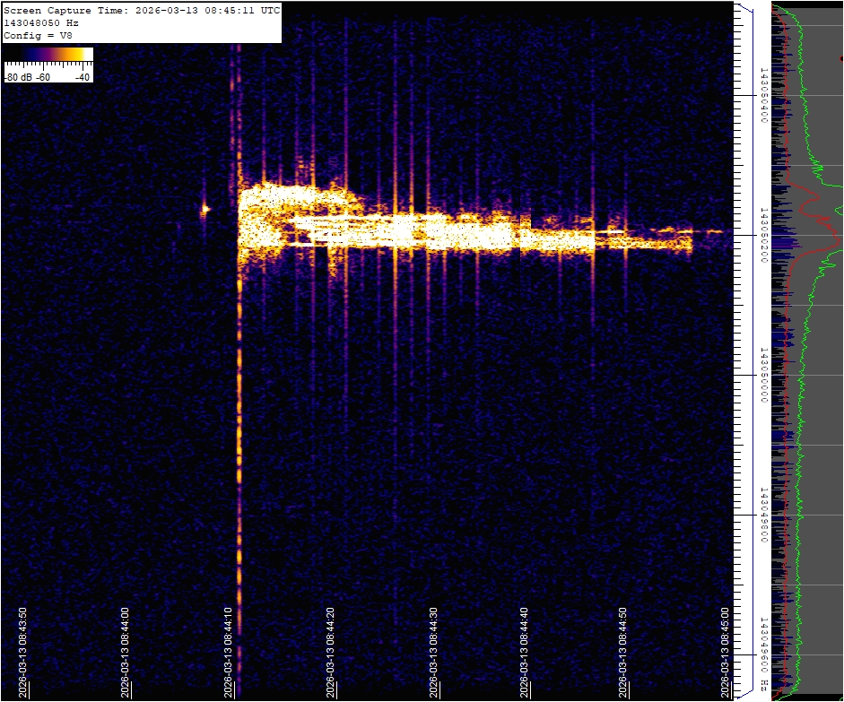Click the small red dot in spectrum panel
The image size is (844, 702).
[x=841, y=58]
